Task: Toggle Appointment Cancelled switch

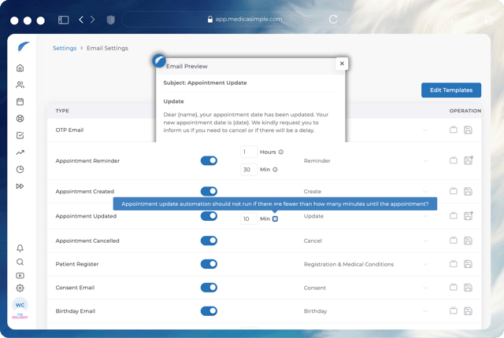Action: click(209, 241)
